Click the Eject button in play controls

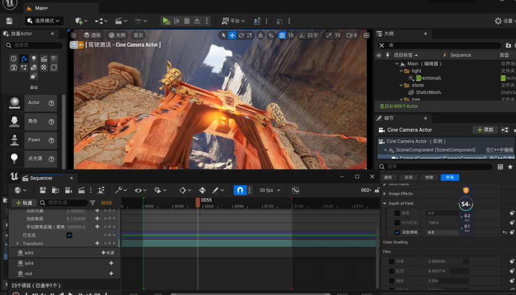click(x=197, y=21)
